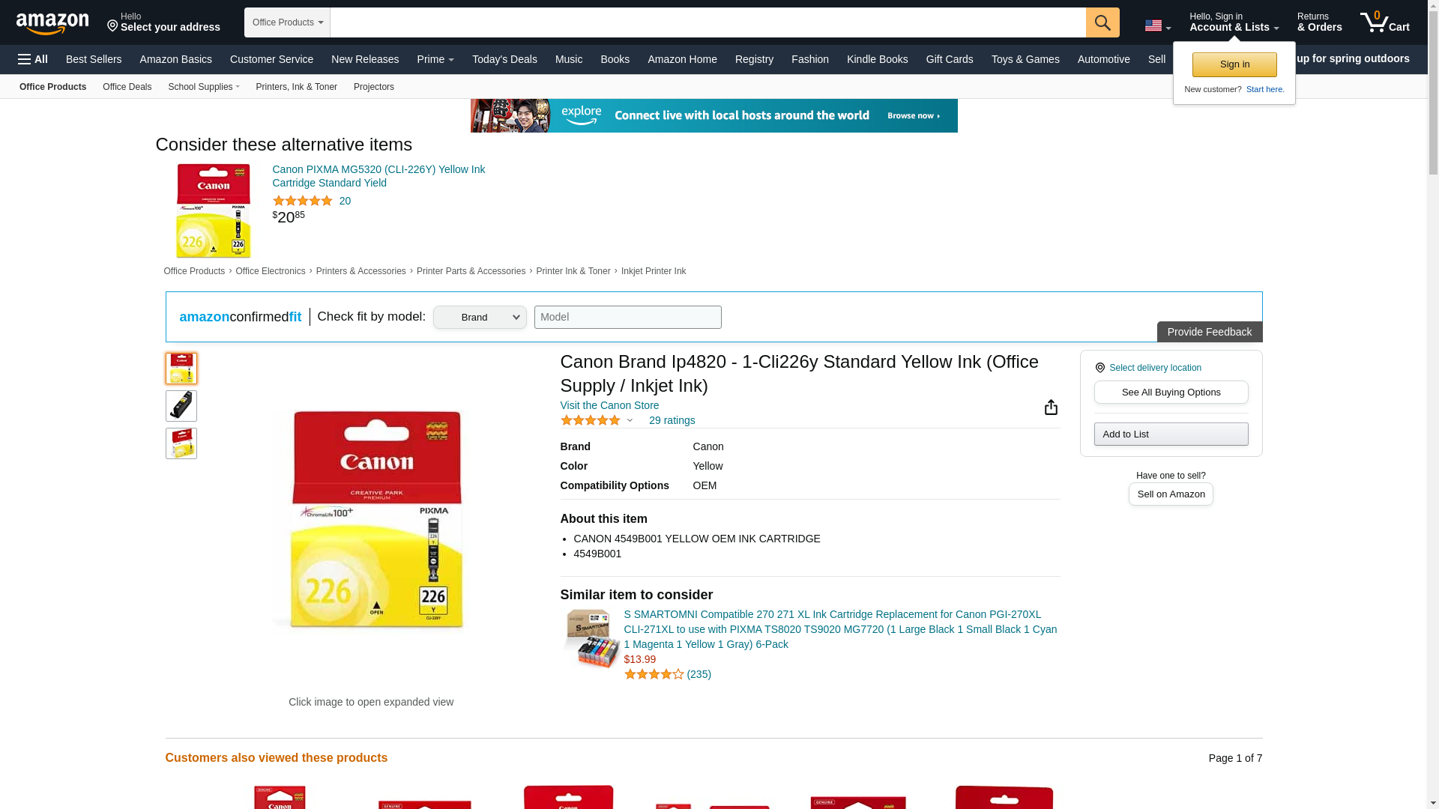Open the Printers, Ink & Toner tab

296,87
